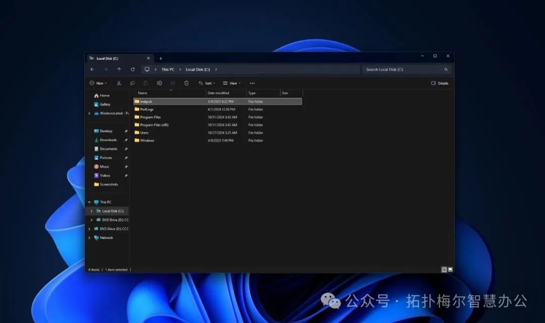Add a new tab with plus button
The image size is (545, 323).
[160, 58]
